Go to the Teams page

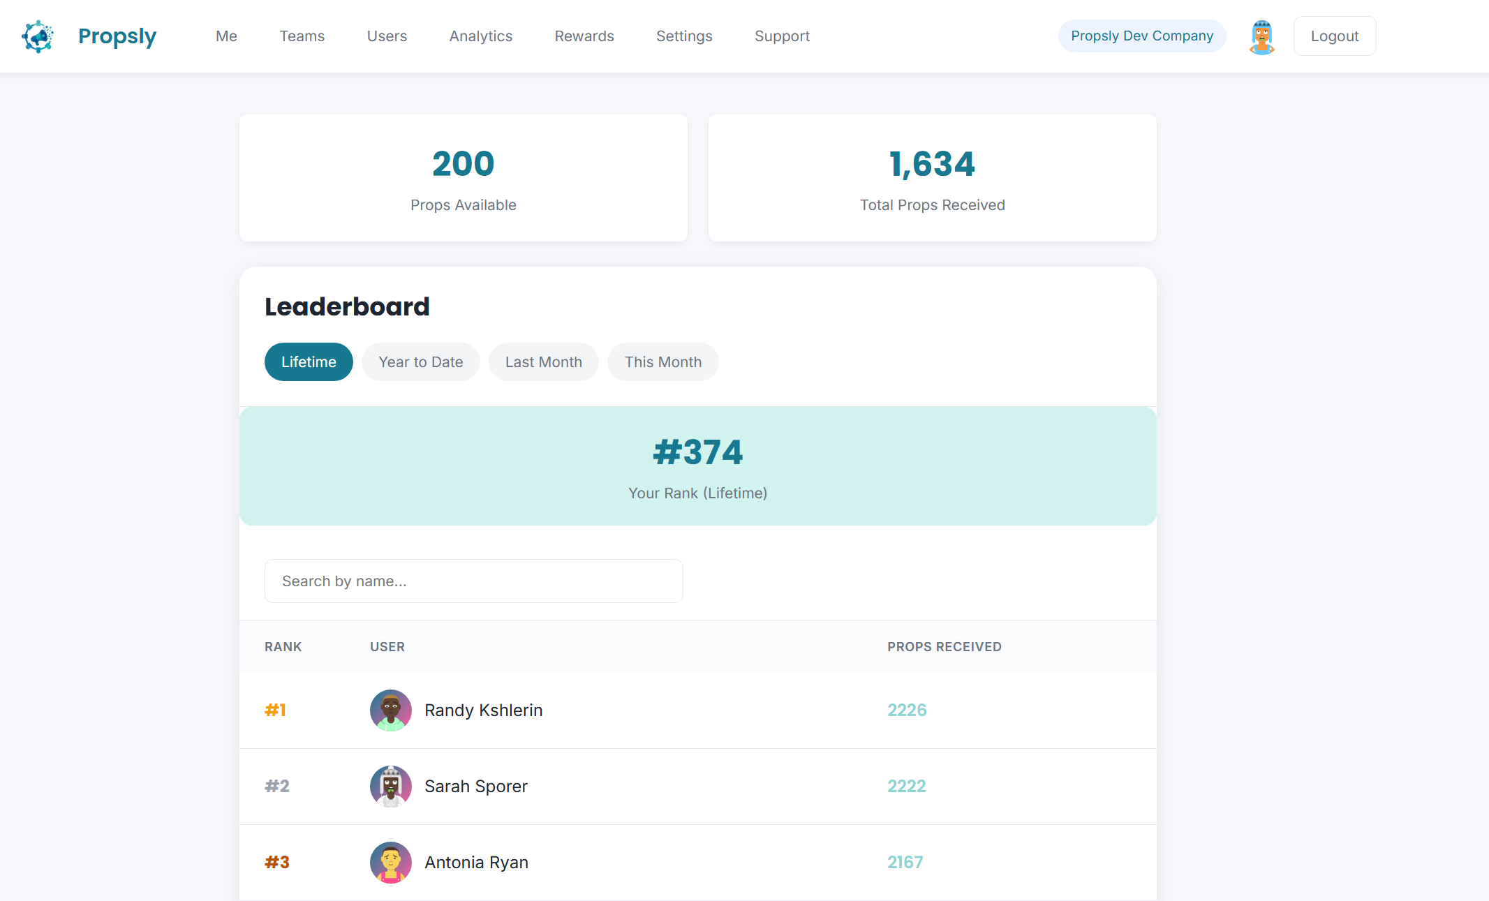pos(302,36)
